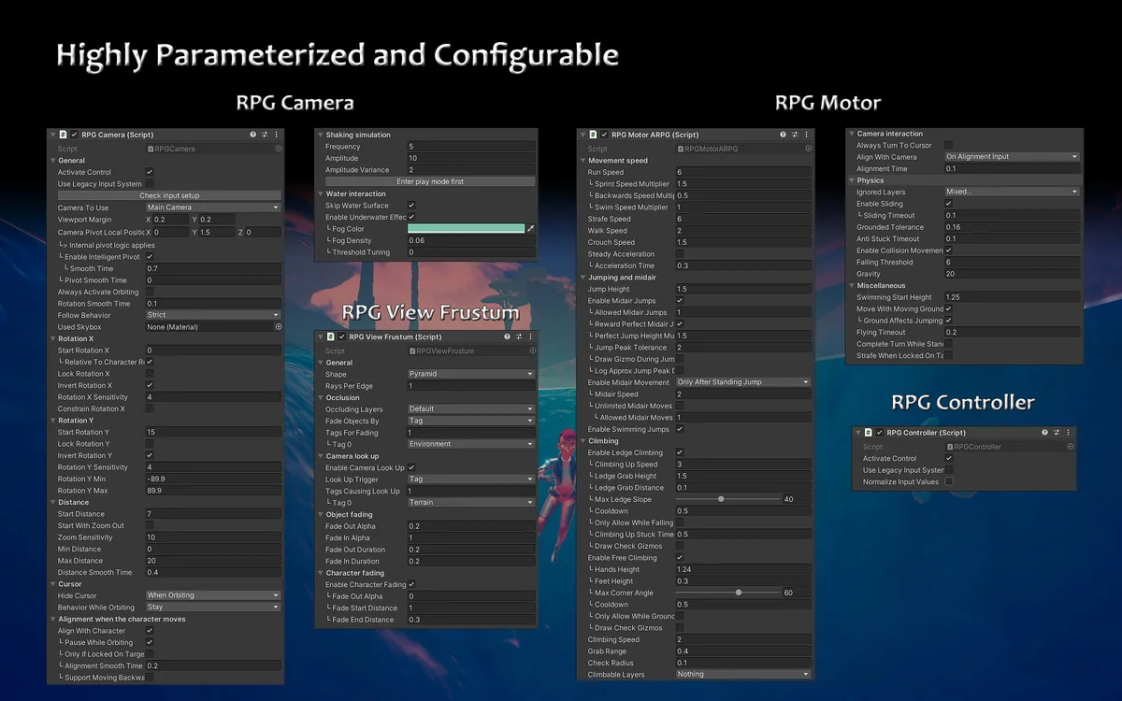
Task: Open RPG Controller component kebab menu
Action: point(1069,433)
